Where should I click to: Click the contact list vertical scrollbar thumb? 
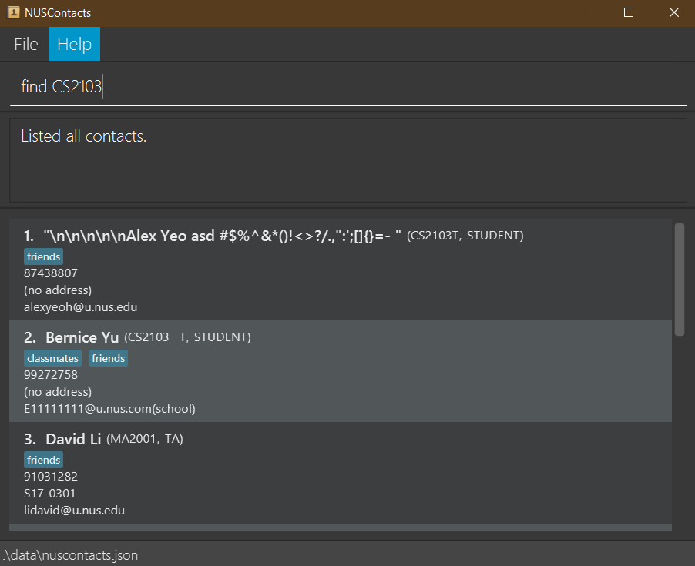click(679, 280)
